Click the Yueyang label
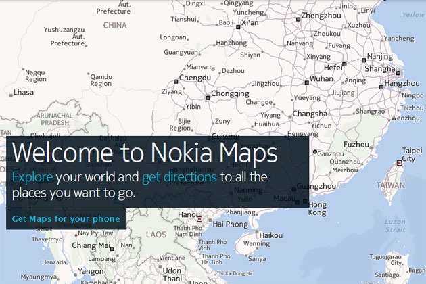The image size is (426, 284). [x=307, y=98]
